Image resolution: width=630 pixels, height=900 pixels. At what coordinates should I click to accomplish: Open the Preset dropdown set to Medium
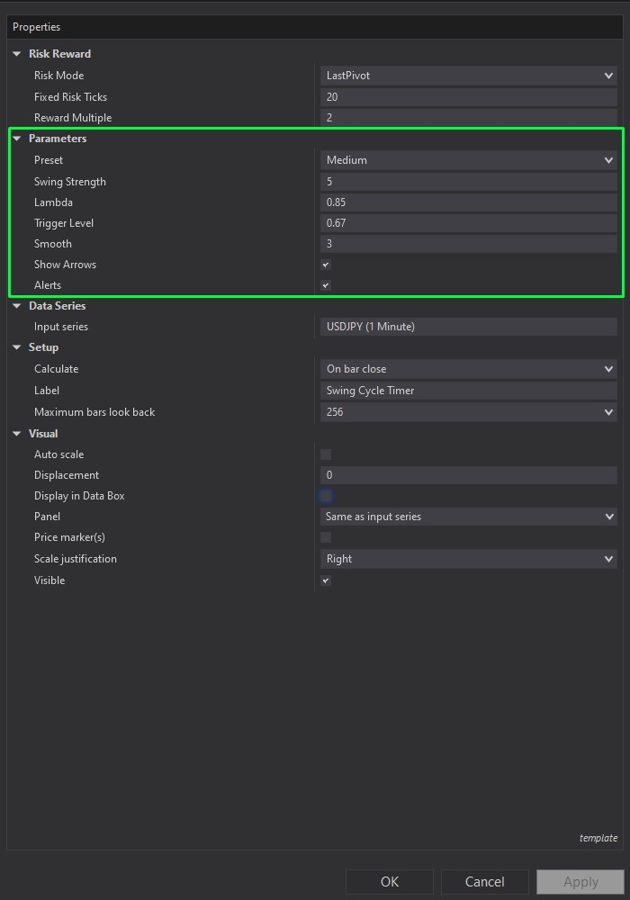(x=468, y=160)
